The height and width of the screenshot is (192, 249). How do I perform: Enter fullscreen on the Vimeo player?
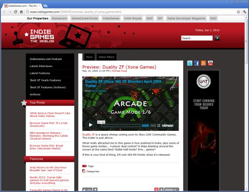tap(159, 125)
